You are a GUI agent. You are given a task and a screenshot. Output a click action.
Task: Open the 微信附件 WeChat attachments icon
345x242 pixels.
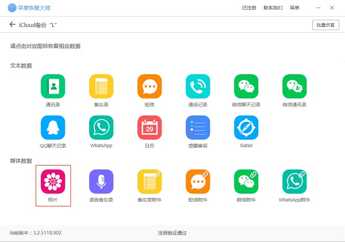point(246,182)
